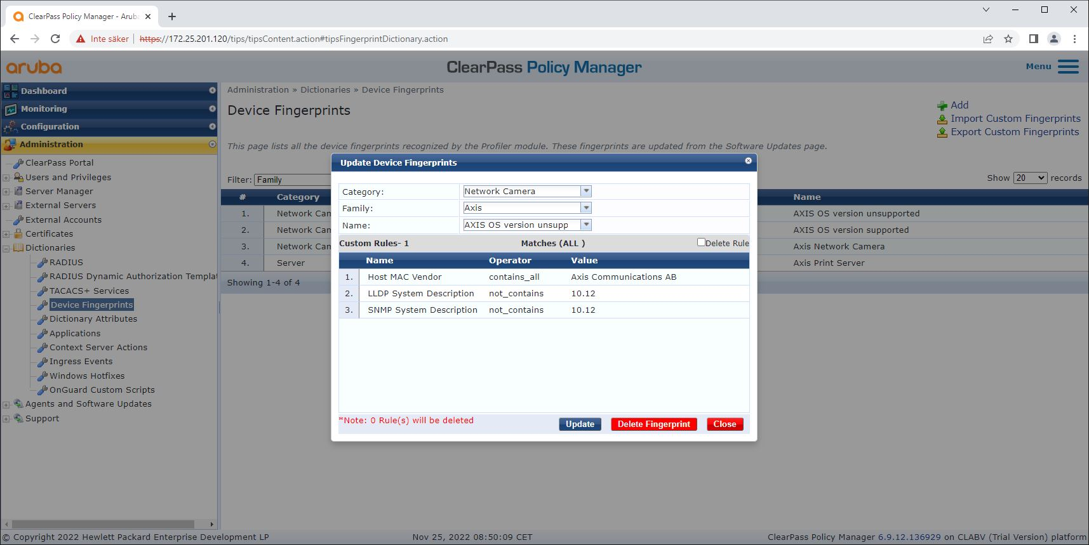This screenshot has height=545, width=1089.
Task: Click the Delete Fingerprint button
Action: coord(653,424)
